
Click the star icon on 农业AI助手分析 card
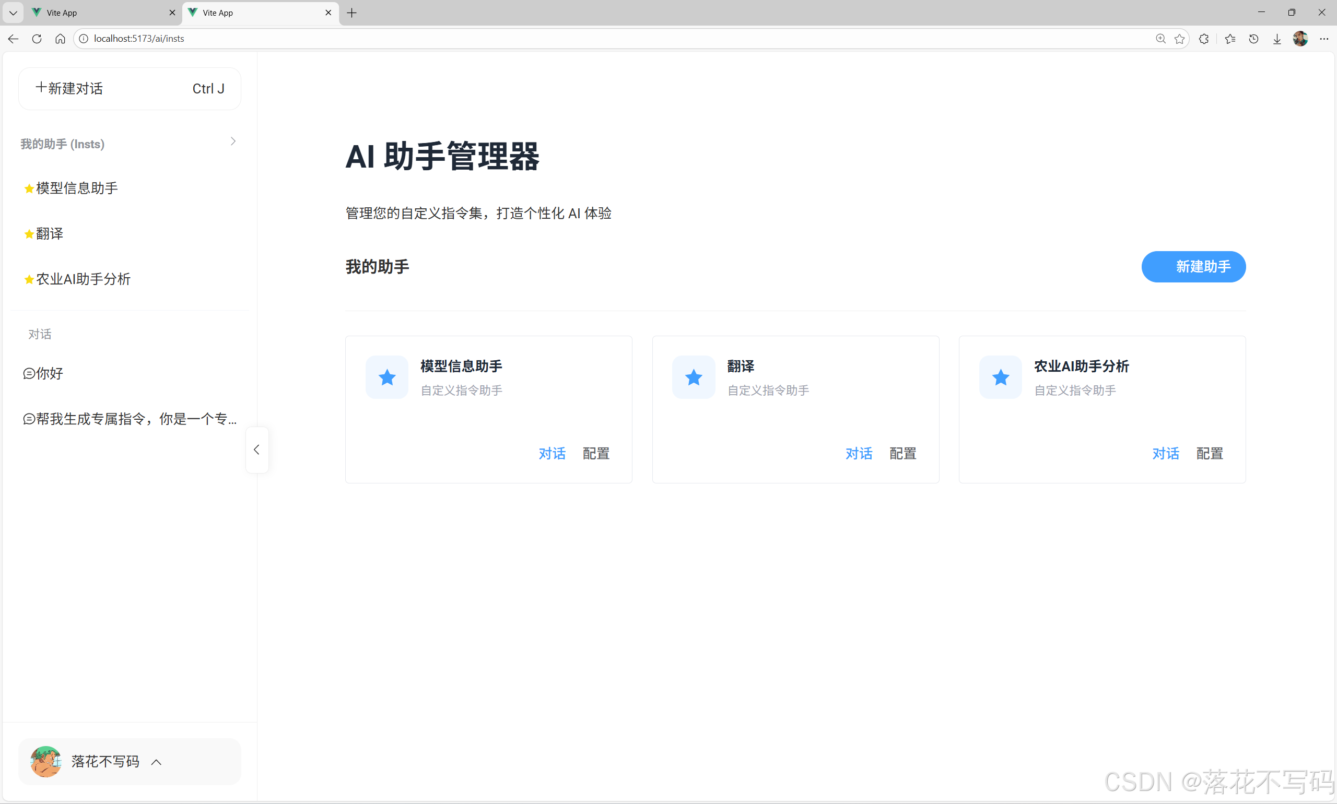pyautogui.click(x=1000, y=377)
